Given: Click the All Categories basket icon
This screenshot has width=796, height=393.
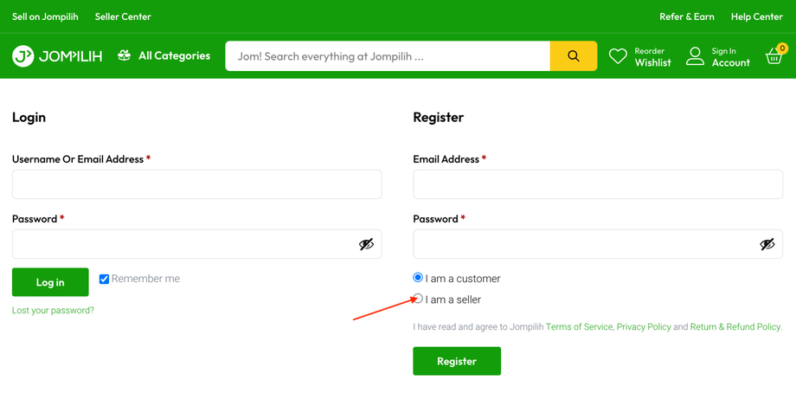Looking at the screenshot, I should tap(125, 55).
